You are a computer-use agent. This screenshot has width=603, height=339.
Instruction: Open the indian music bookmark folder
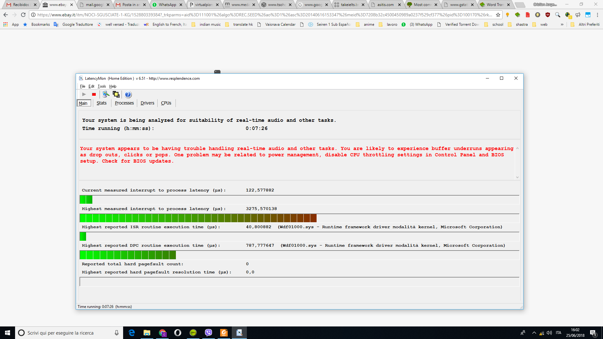point(206,24)
